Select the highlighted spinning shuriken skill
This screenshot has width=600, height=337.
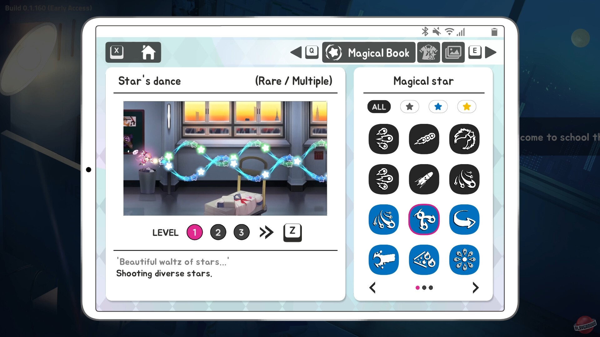tap(424, 219)
